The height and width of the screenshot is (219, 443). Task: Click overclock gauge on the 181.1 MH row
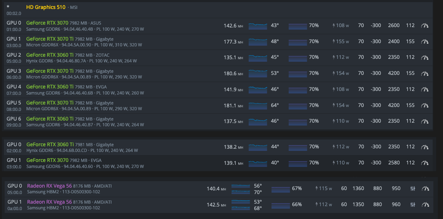424,105
